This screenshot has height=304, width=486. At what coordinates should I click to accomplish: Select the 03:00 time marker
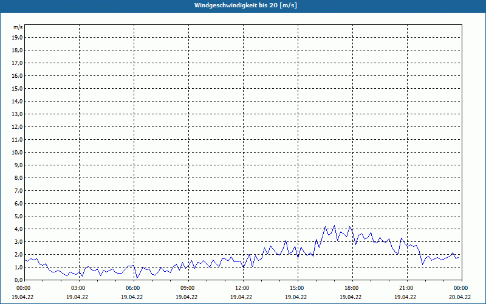78,288
